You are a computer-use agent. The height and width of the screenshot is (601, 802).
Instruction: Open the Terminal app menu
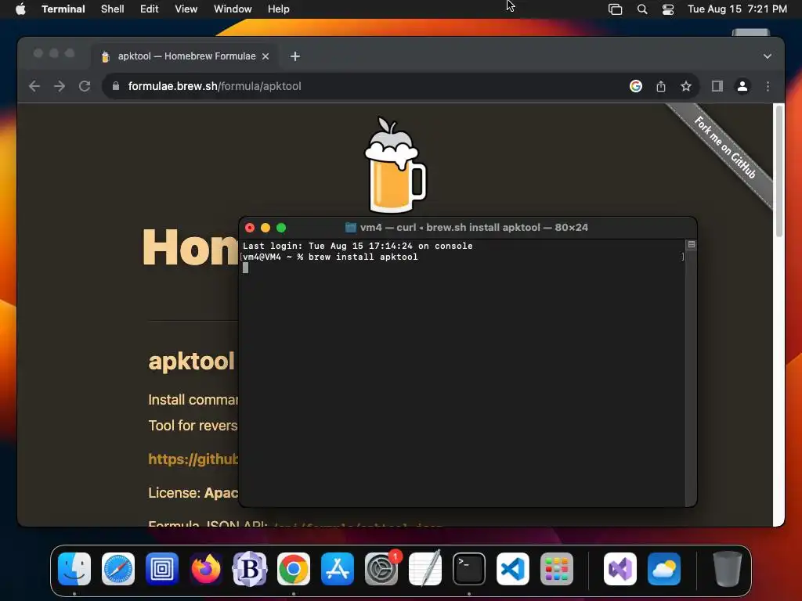63,9
